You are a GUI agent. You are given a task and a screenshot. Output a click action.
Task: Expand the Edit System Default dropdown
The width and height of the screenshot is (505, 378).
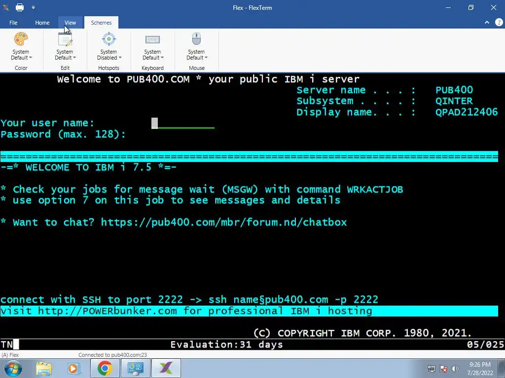point(65,55)
